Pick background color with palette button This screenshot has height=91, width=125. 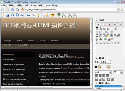[x=109, y=67]
